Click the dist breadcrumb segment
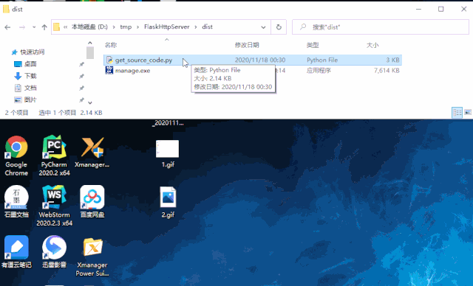The image size is (473, 286). click(x=207, y=27)
